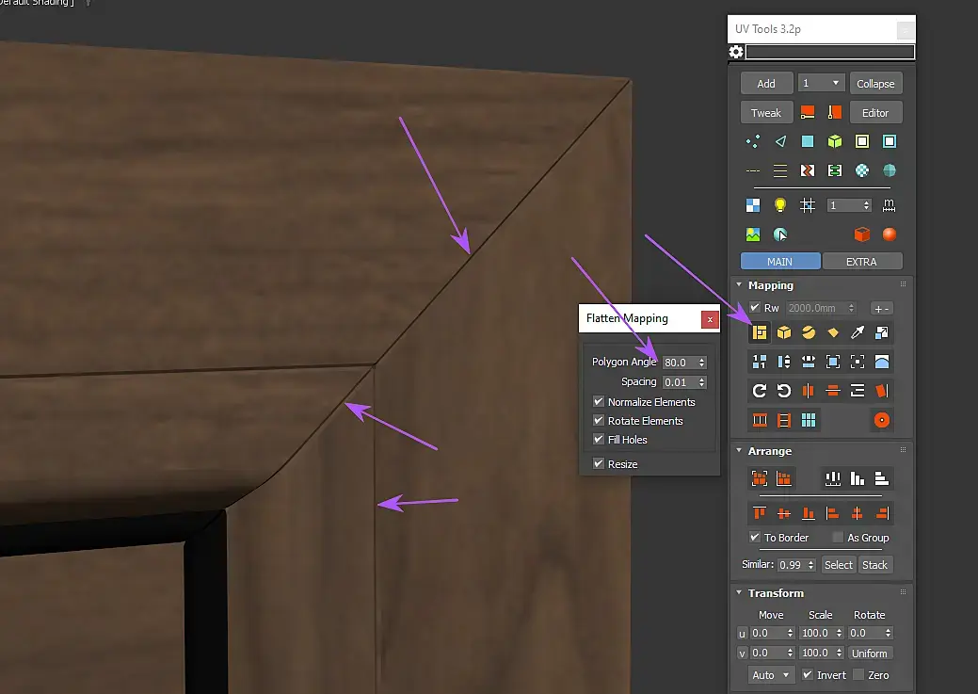Image resolution: width=978 pixels, height=694 pixels.
Task: Toggle the Fill Holes checkbox
Action: (x=599, y=439)
